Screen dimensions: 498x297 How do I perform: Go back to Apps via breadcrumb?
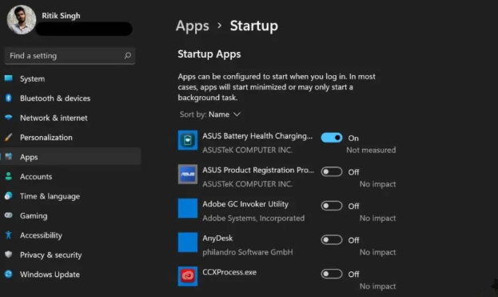(193, 26)
